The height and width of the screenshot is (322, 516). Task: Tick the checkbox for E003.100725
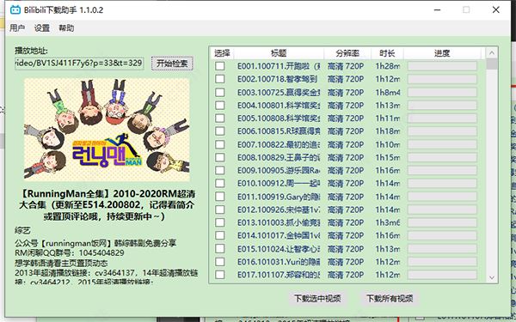pyautogui.click(x=220, y=92)
